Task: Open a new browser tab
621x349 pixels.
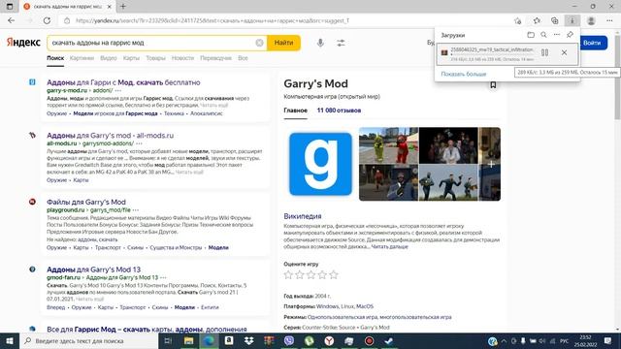Action: tap(123, 7)
